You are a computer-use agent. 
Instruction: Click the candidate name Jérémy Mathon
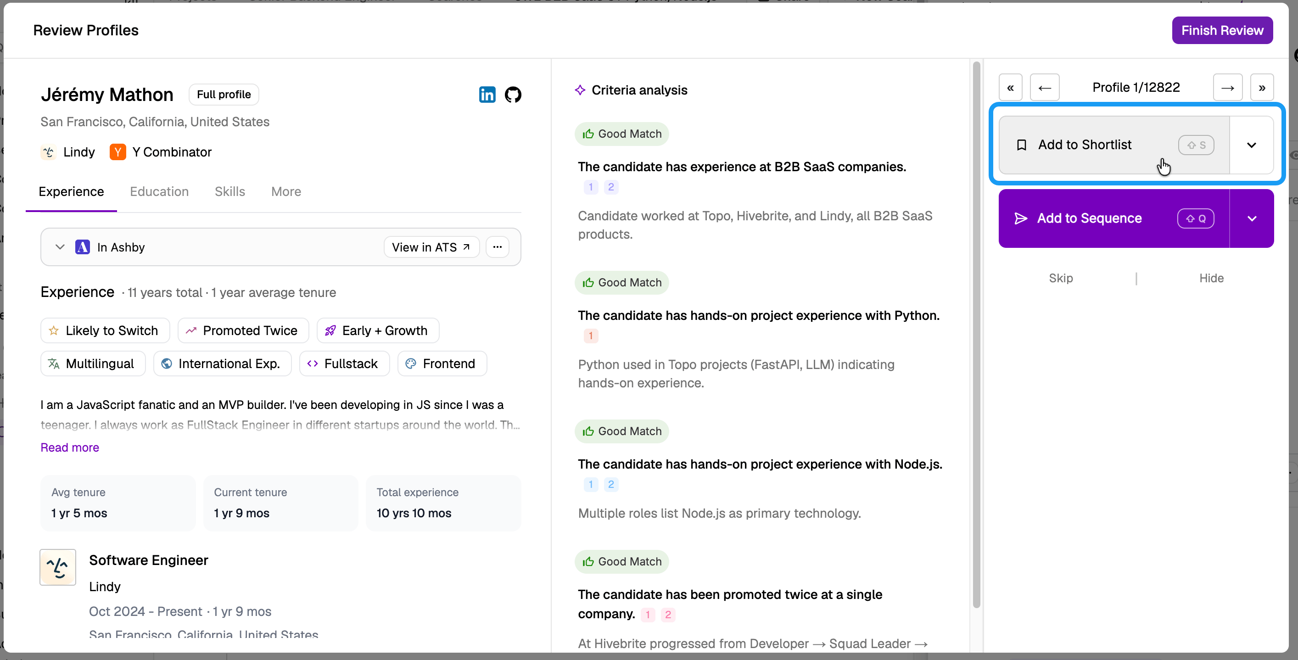click(x=107, y=95)
